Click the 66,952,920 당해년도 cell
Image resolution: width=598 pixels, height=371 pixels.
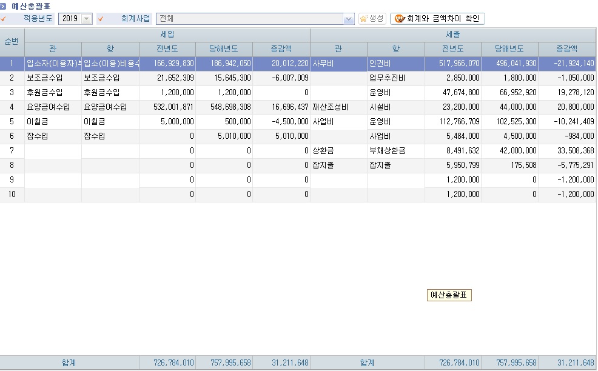tap(510, 93)
